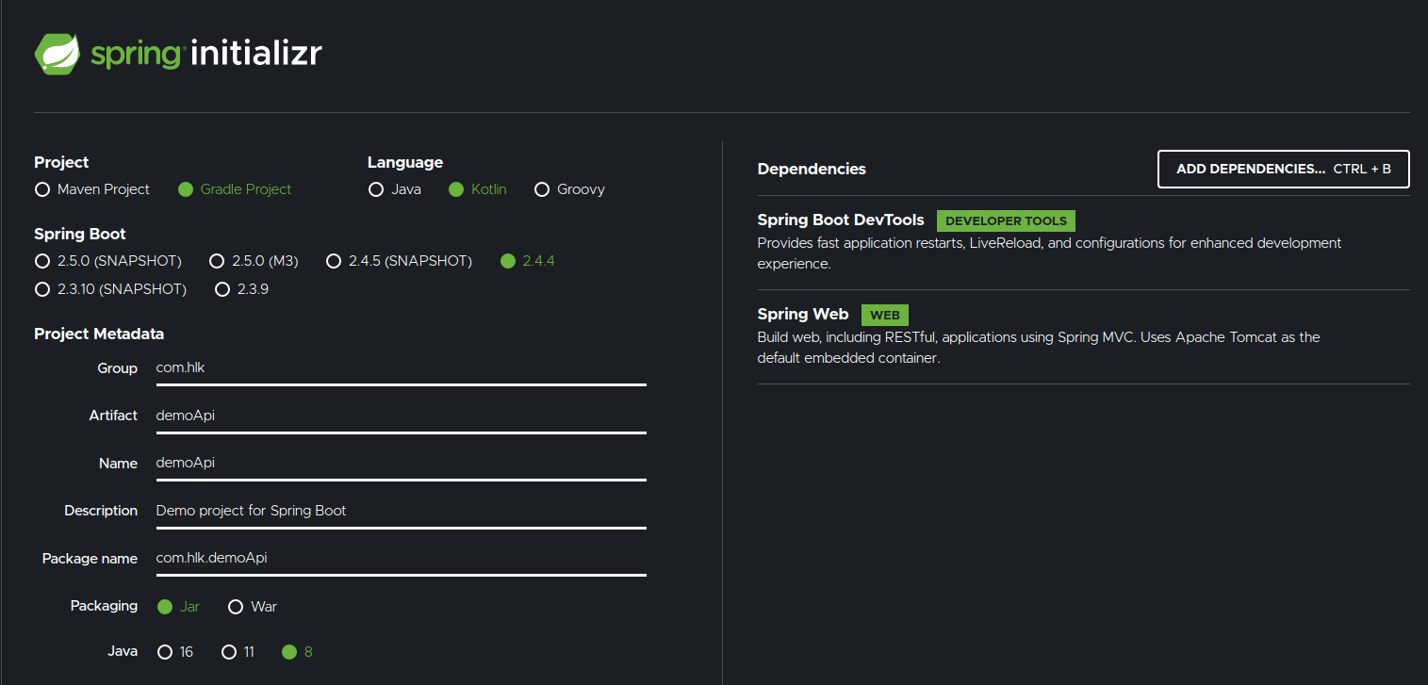Select Java as the language
This screenshot has height=685, width=1428.
click(x=376, y=189)
